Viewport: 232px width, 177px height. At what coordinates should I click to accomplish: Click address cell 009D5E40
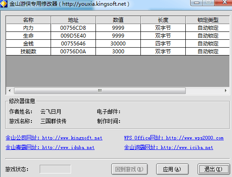(x=73, y=36)
